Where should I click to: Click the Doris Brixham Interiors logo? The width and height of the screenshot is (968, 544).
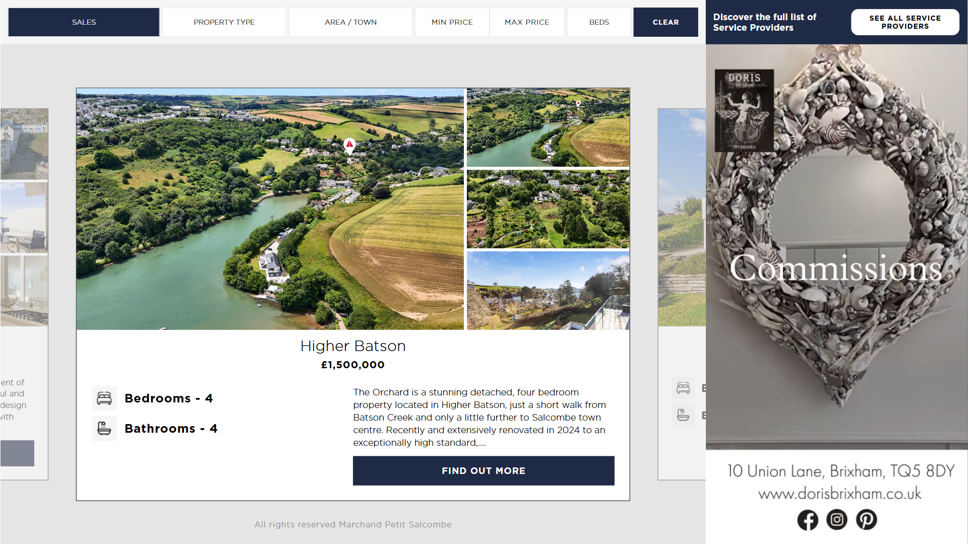(744, 110)
